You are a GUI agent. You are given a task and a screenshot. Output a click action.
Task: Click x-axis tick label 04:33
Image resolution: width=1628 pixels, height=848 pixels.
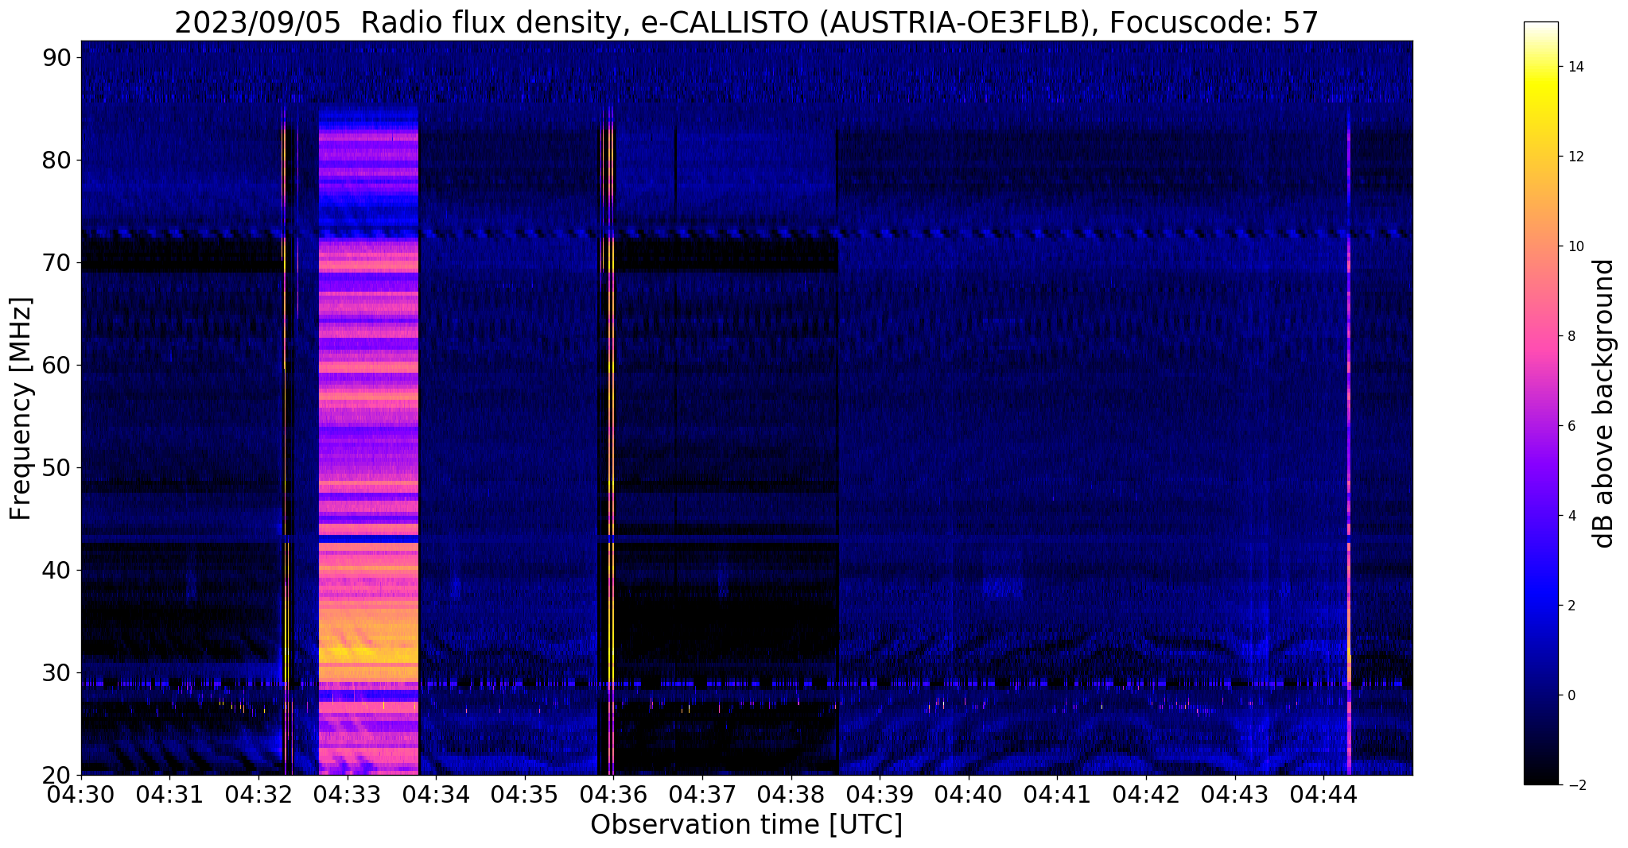point(347,795)
